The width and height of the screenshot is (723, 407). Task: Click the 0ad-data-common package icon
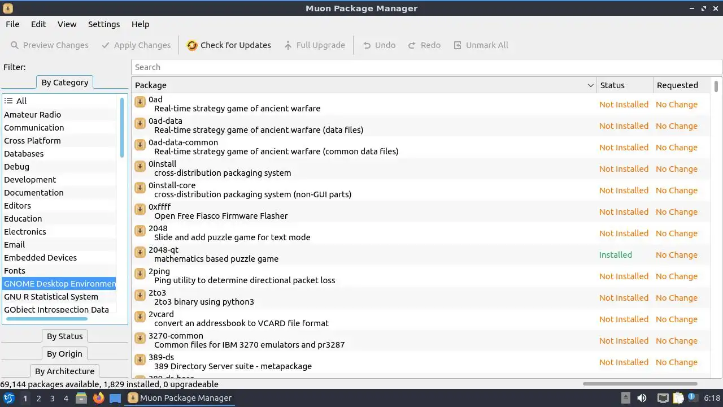click(x=140, y=145)
